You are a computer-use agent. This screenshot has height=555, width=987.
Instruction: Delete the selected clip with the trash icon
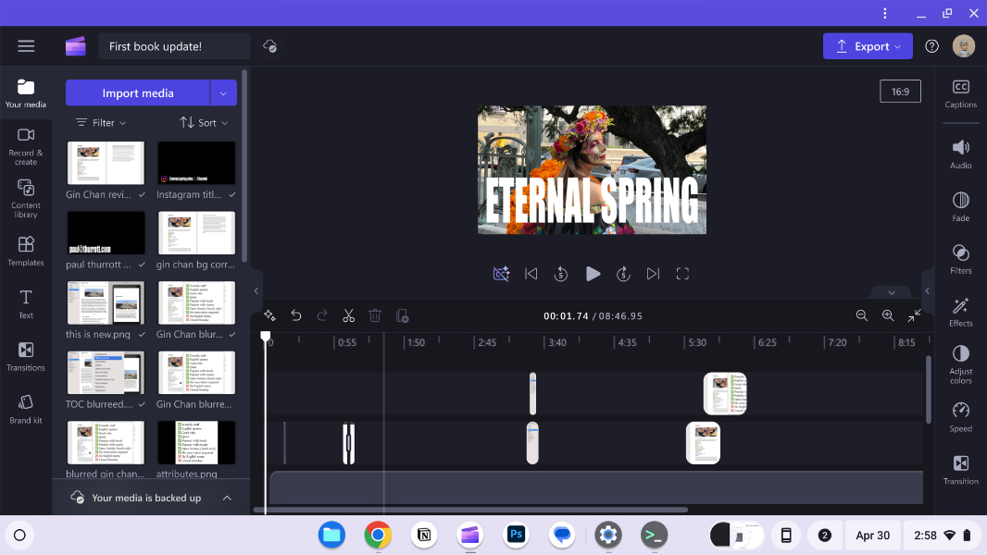[375, 315]
